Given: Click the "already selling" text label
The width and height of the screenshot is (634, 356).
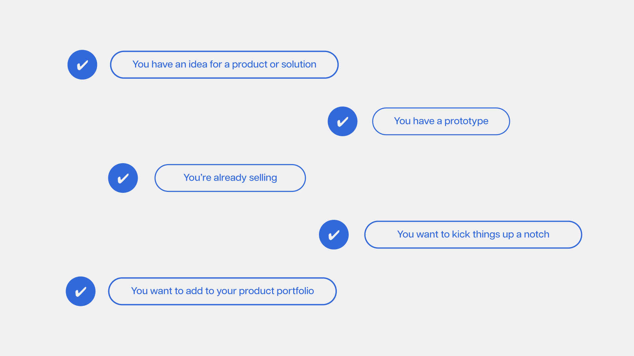Looking at the screenshot, I should click(x=245, y=178).
